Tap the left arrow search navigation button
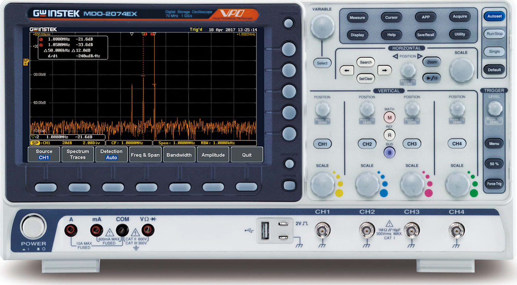 (x=347, y=70)
